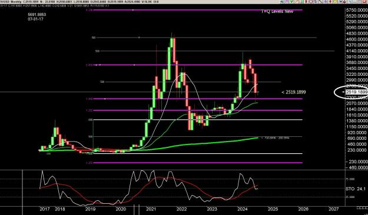The width and height of the screenshot is (368, 215).
Task: Click the circled 2519.1899 price marker on the axis
Action: pos(356,92)
